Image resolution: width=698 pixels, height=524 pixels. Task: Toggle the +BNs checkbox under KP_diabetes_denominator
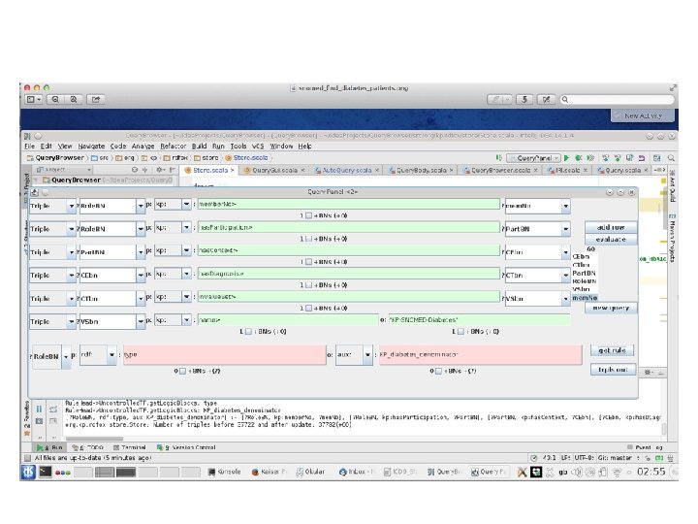tap(438, 371)
